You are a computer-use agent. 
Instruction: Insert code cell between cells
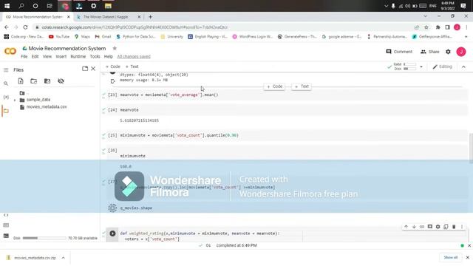[x=274, y=86]
